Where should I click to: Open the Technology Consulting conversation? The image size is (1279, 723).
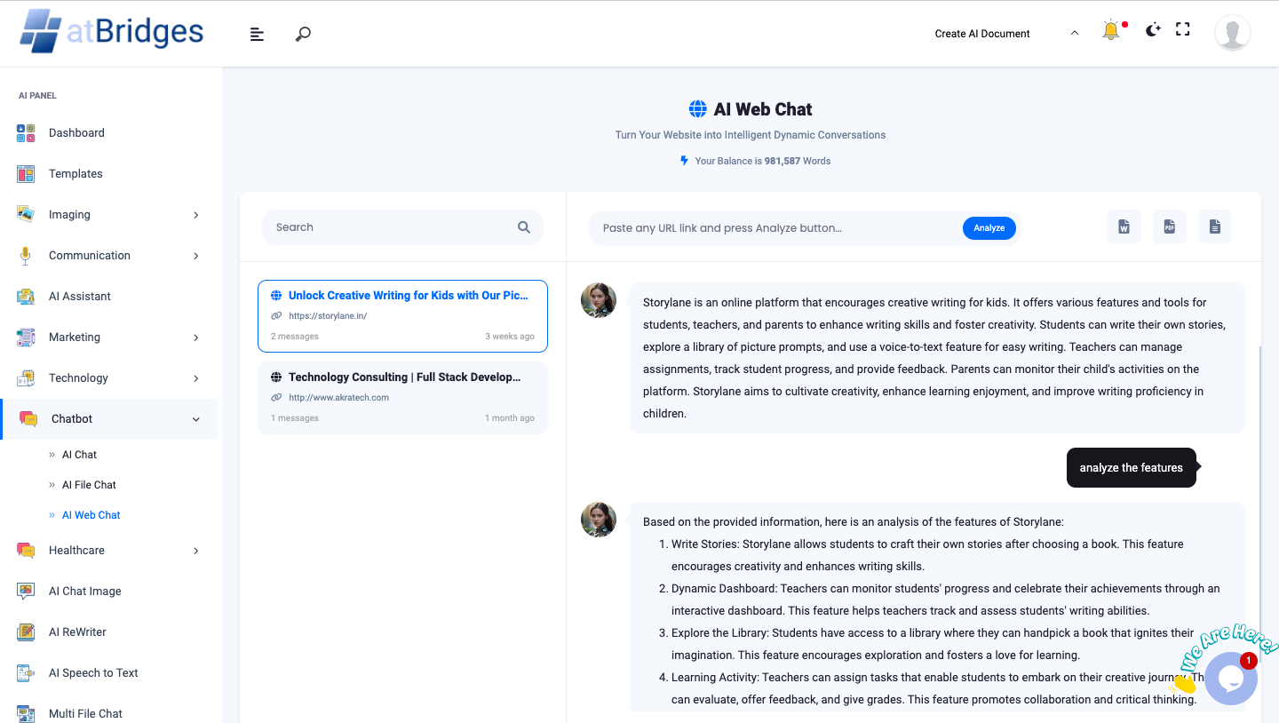coord(402,398)
